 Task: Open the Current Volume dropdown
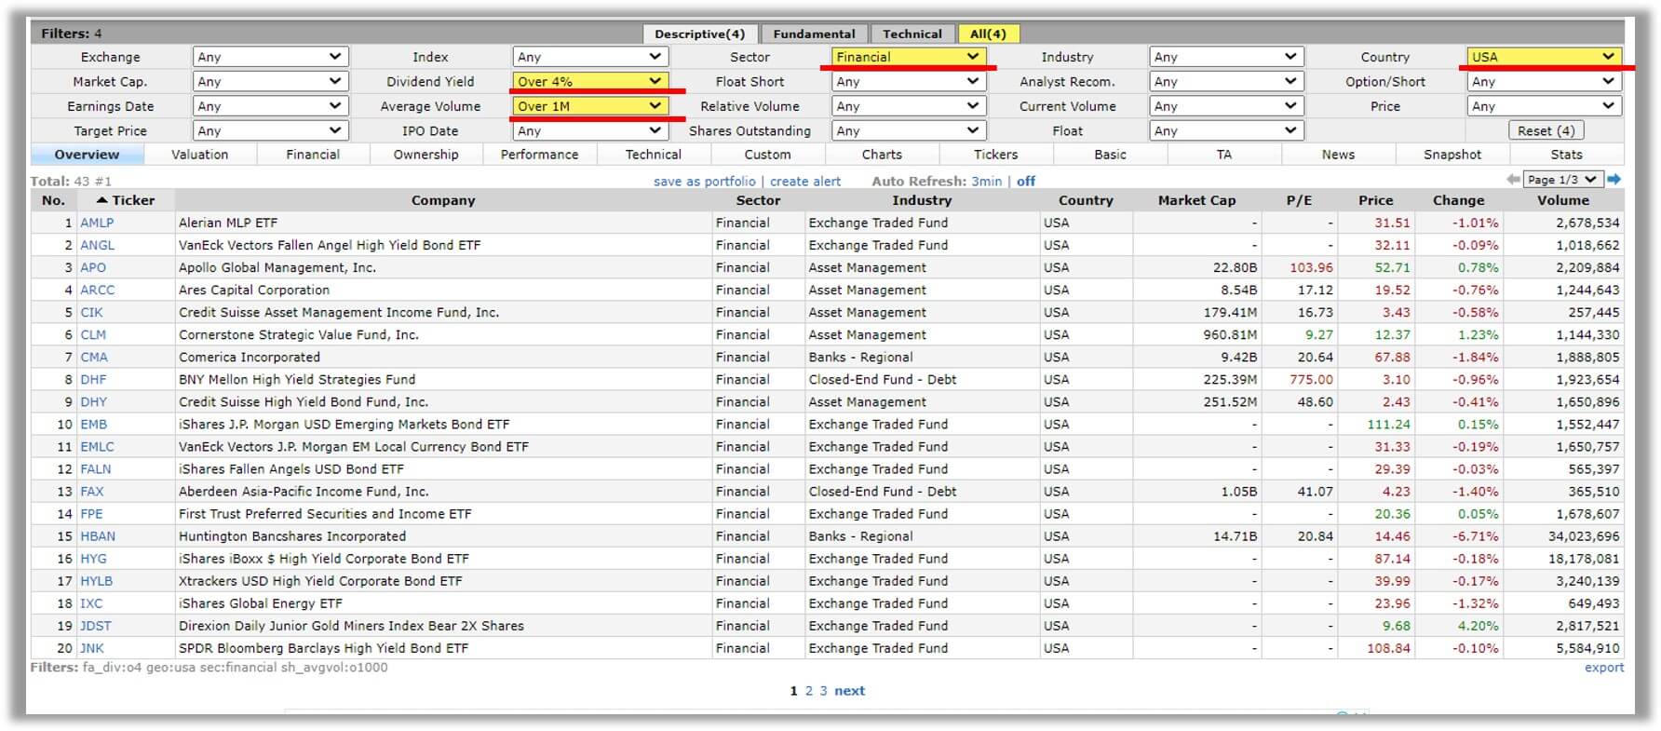click(1226, 106)
